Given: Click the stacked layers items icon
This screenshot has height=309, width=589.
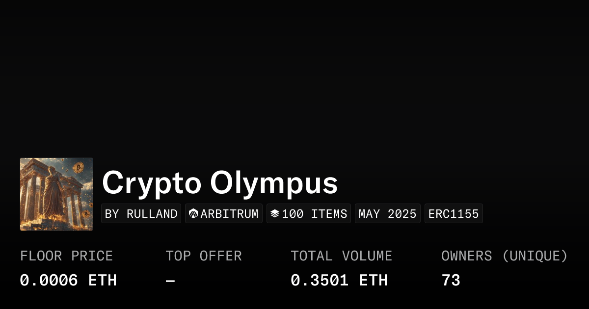Looking at the screenshot, I should pos(275,214).
